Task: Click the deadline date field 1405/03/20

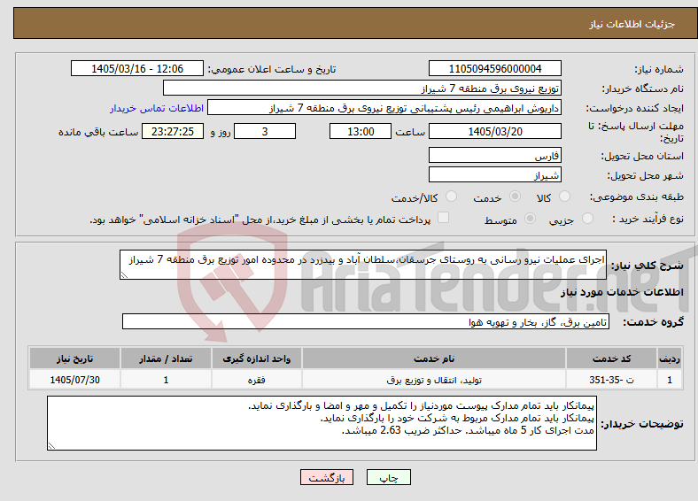Action: [x=494, y=131]
